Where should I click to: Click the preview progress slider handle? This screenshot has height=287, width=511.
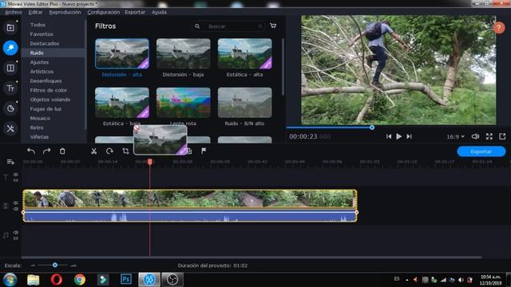(x=372, y=128)
